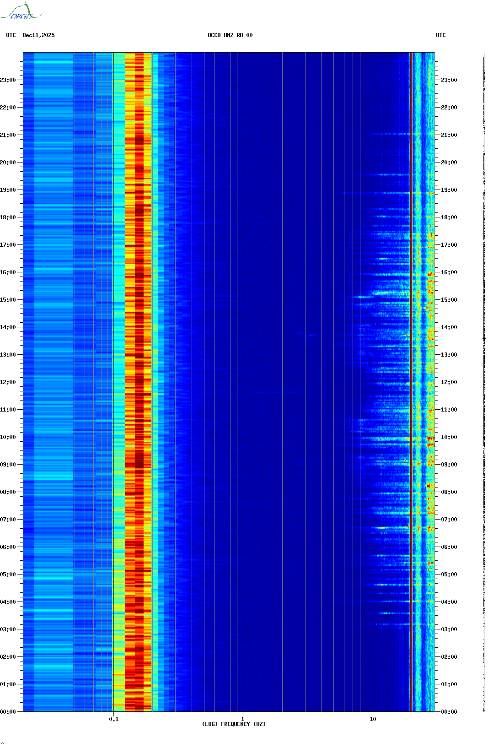504x748 pixels.
Task: Click the 1 Hz frequency axis label
Action: point(243,719)
